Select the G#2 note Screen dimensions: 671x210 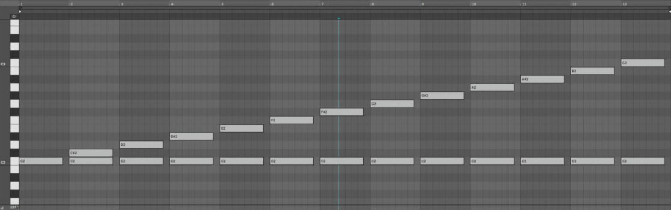tap(442, 96)
